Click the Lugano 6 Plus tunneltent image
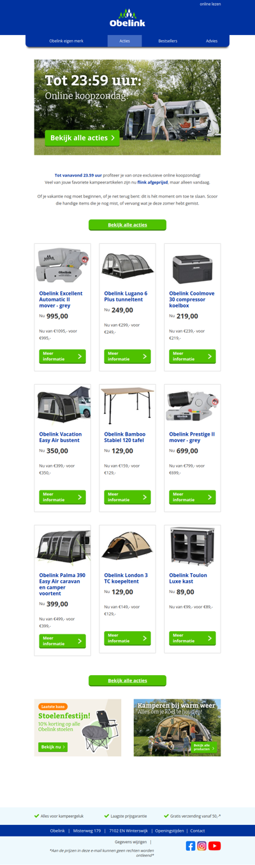Screen dimensions: 255x865 pos(127,266)
